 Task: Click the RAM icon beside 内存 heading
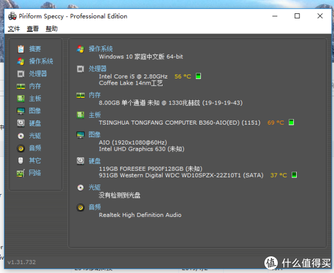80,95
